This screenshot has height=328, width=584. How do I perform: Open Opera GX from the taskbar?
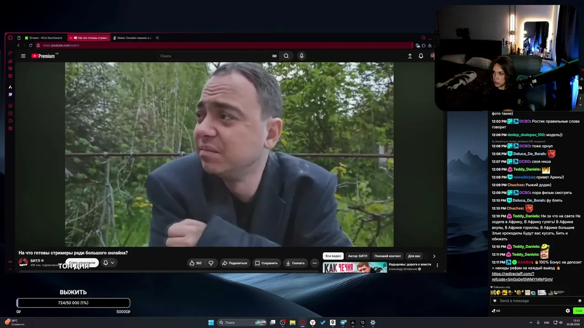point(302,323)
